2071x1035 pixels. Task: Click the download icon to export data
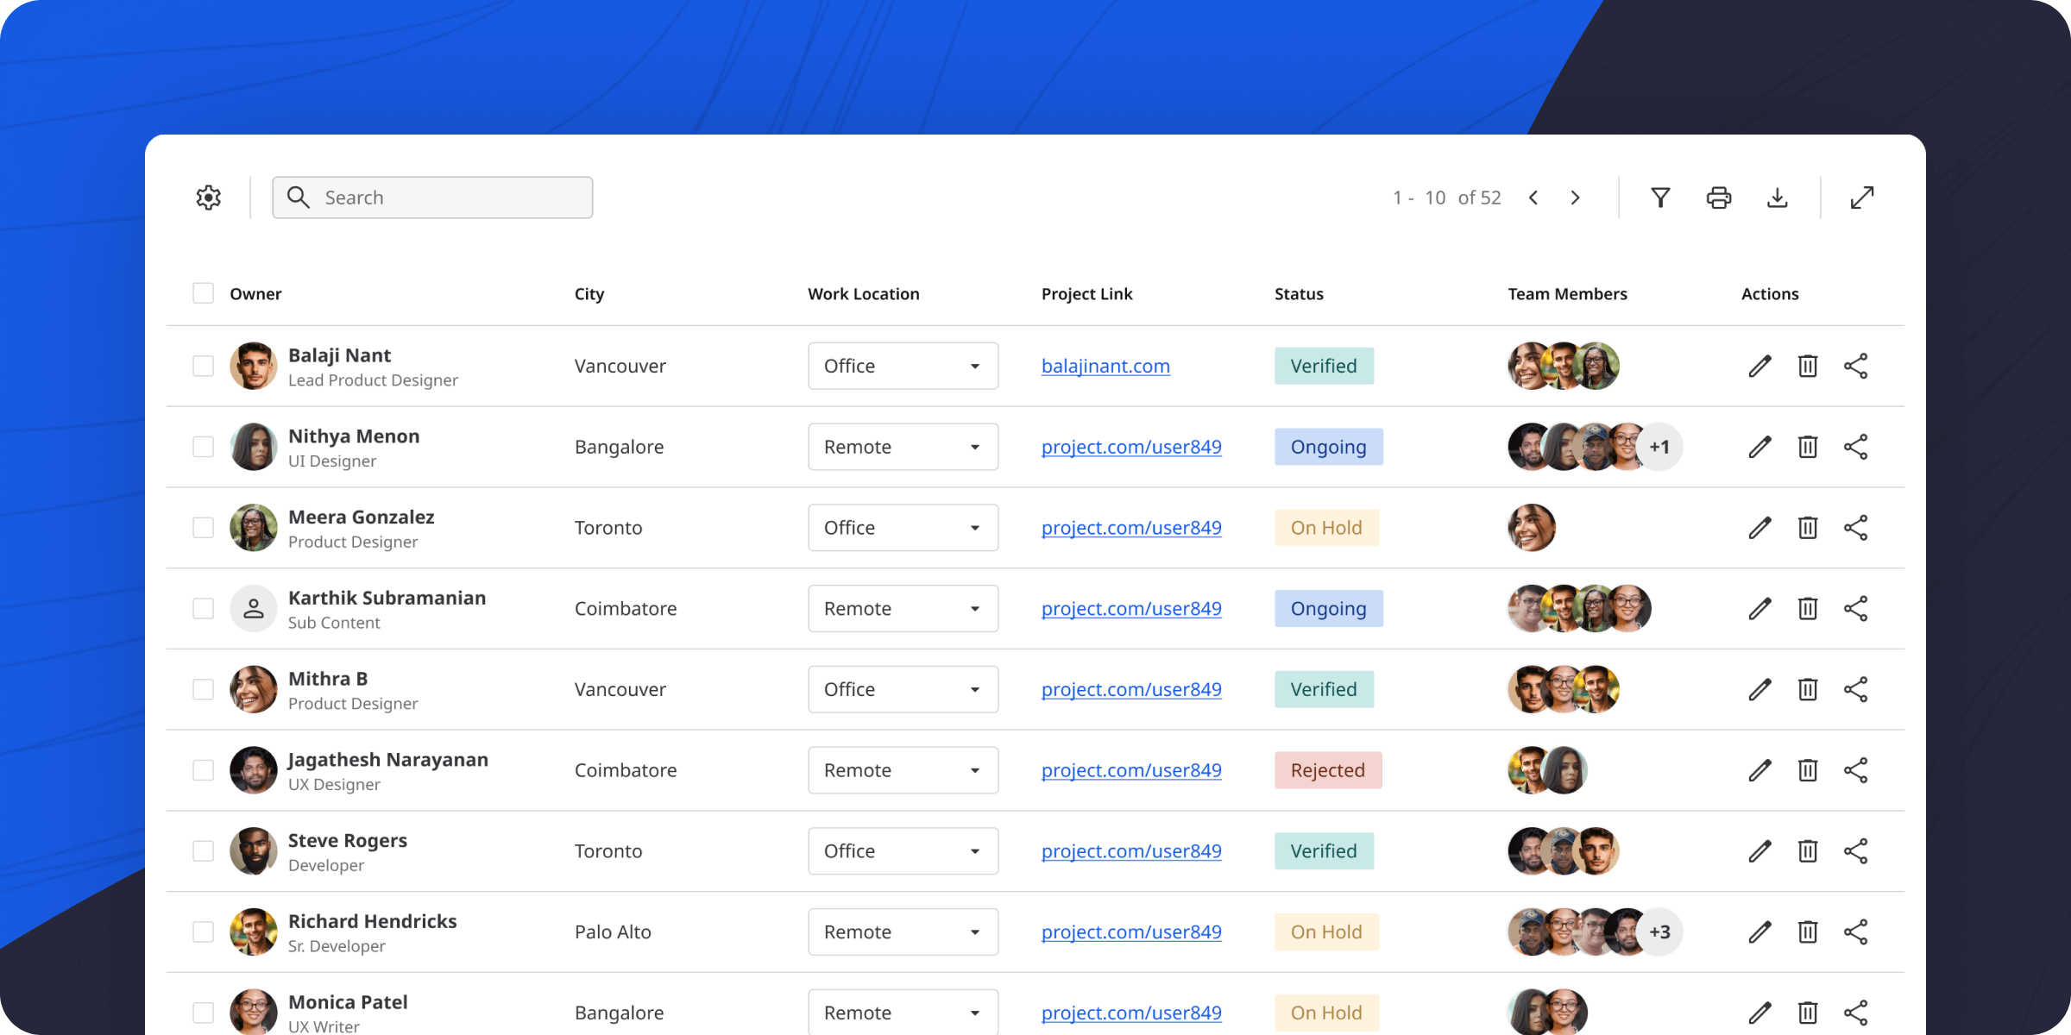1780,198
